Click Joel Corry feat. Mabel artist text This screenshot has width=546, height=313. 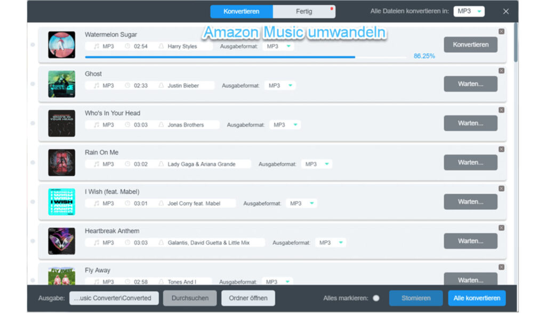point(194,203)
